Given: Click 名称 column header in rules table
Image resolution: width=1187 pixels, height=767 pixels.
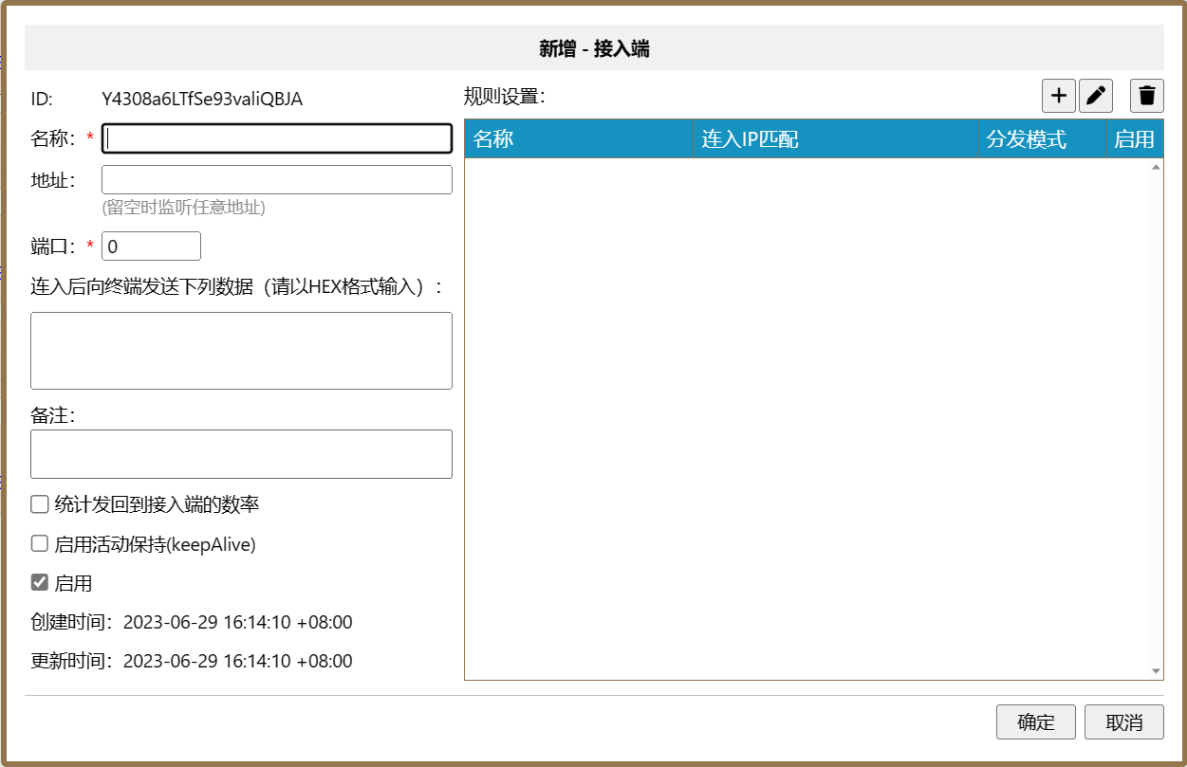Looking at the screenshot, I should click(579, 139).
